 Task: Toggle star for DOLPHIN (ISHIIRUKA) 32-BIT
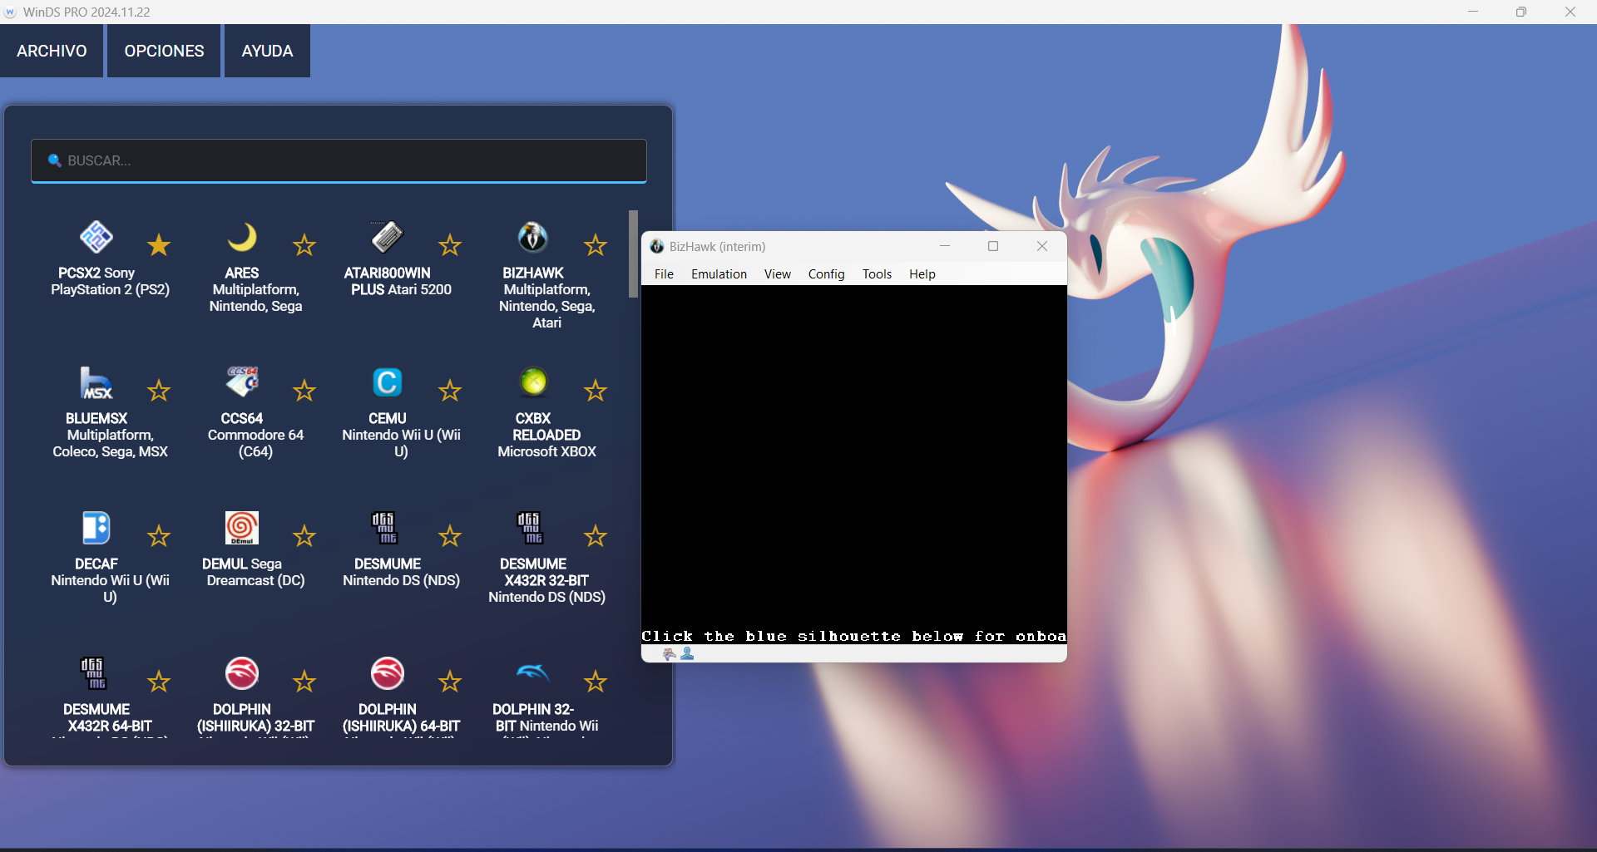304,682
